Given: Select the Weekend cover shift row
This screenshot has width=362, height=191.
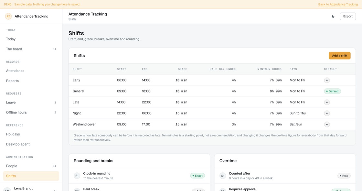Looking at the screenshot, I should pyautogui.click(x=212, y=124).
